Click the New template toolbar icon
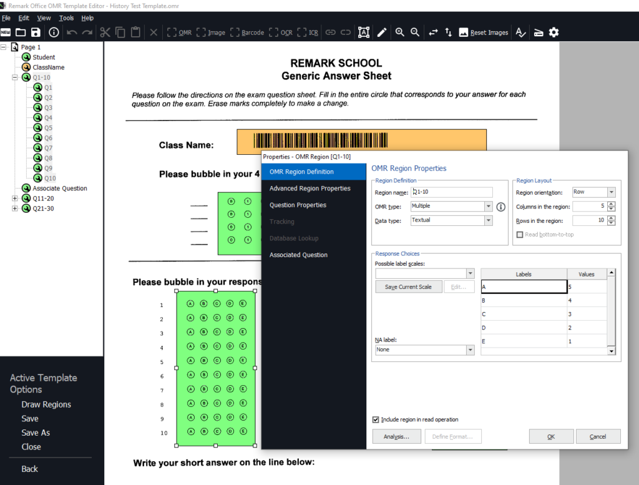This screenshot has width=639, height=485. click(x=6, y=32)
